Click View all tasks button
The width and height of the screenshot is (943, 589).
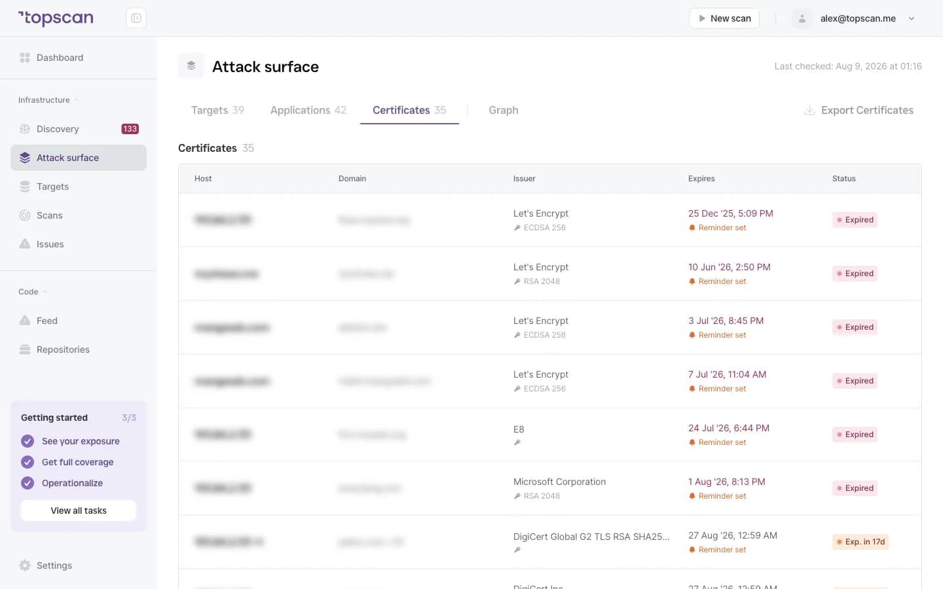point(79,510)
